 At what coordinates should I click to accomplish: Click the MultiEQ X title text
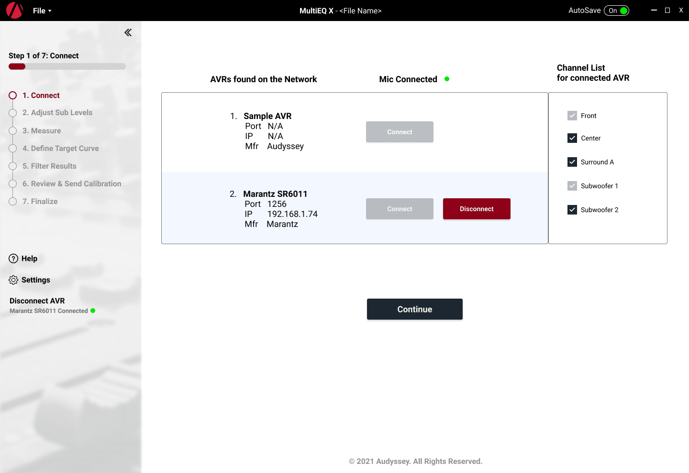316,11
